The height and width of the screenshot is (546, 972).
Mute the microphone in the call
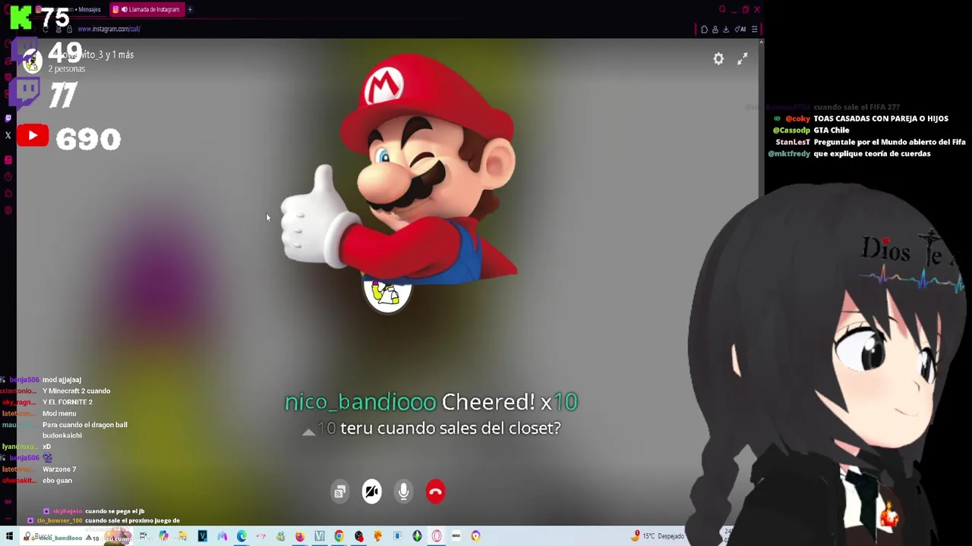tap(403, 491)
